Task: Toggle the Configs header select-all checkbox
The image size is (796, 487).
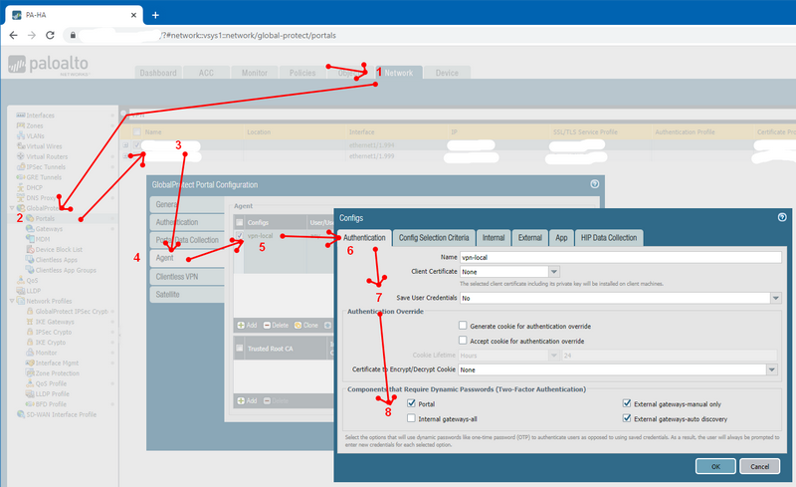Action: 240,223
